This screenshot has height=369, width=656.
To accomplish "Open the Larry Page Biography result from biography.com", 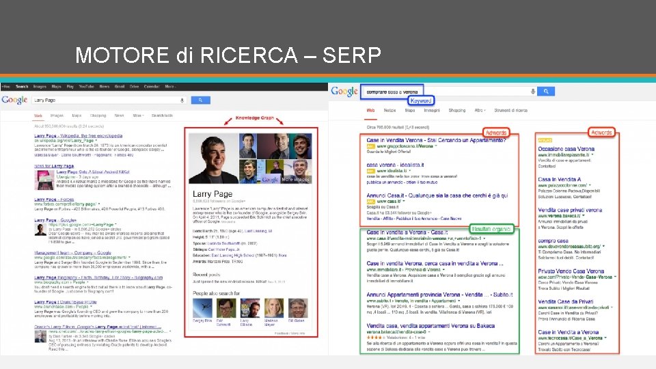I will click(98, 278).
